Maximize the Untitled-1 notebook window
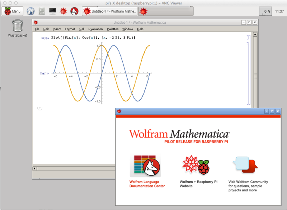Image resolution: width=287 pixels, height=210 pixels. click(249, 23)
